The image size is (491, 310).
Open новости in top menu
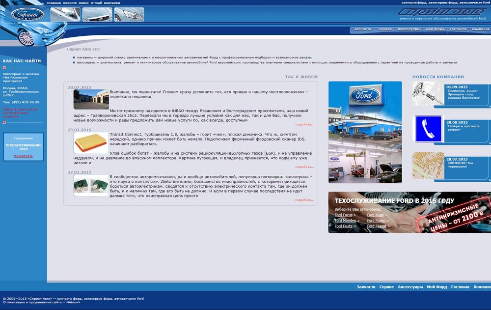point(70,3)
